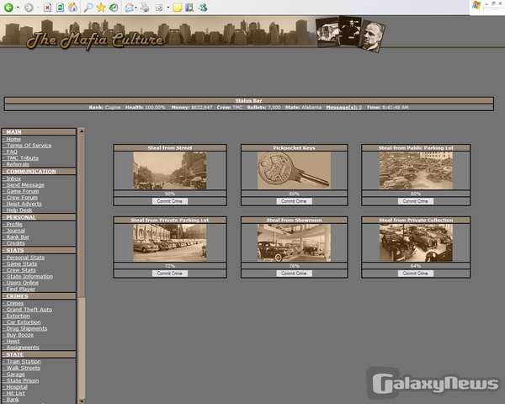Click the Print icon in toolbar
Screen dimensions: 505x404
pyautogui.click(x=145, y=7)
